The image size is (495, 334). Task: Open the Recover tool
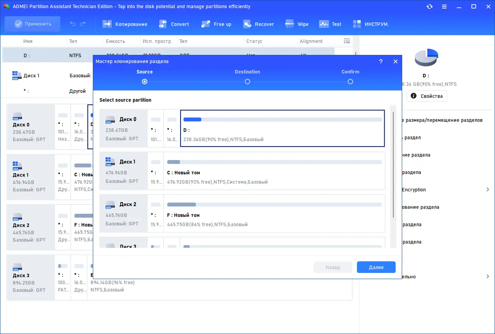258,24
